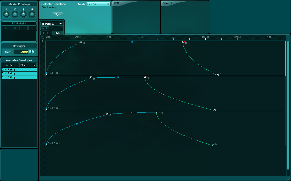Enable the Lock mode
The height and width of the screenshot is (181, 291).
(x=46, y=33)
